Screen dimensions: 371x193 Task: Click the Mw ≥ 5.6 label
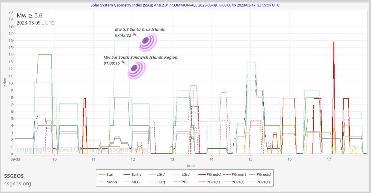[x=29, y=16]
